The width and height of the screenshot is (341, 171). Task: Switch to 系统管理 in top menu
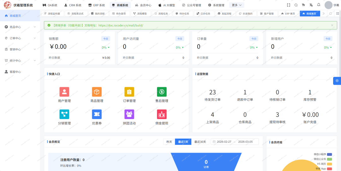click(x=216, y=5)
